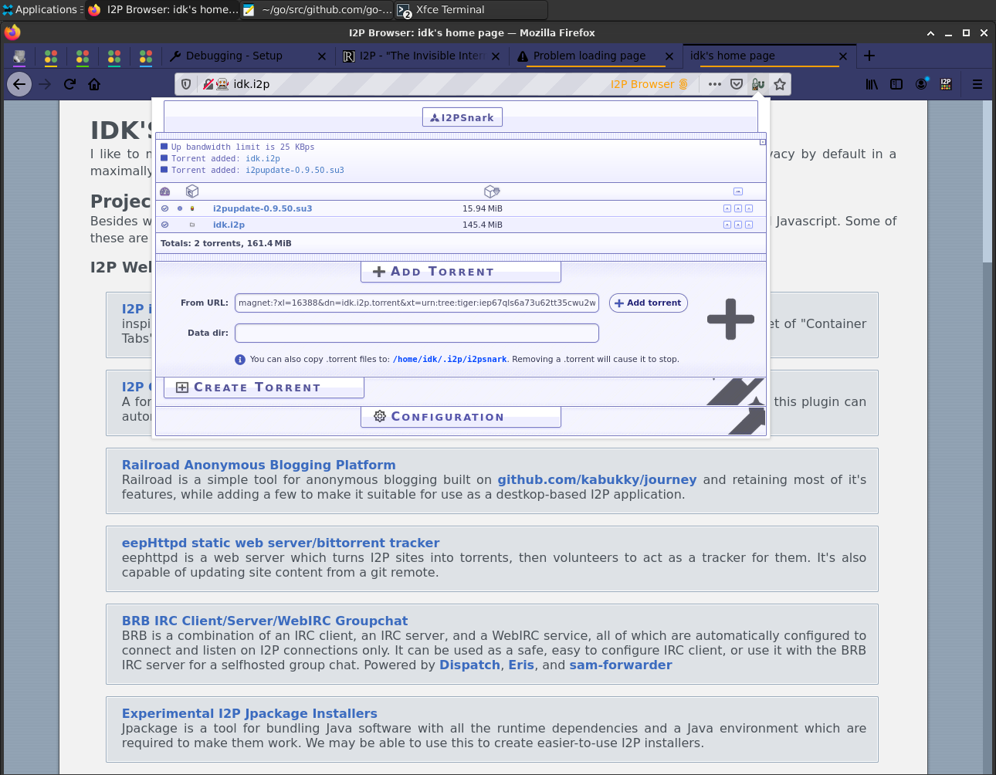
Task: Open eepHttpd static web server link
Action: coord(280,543)
